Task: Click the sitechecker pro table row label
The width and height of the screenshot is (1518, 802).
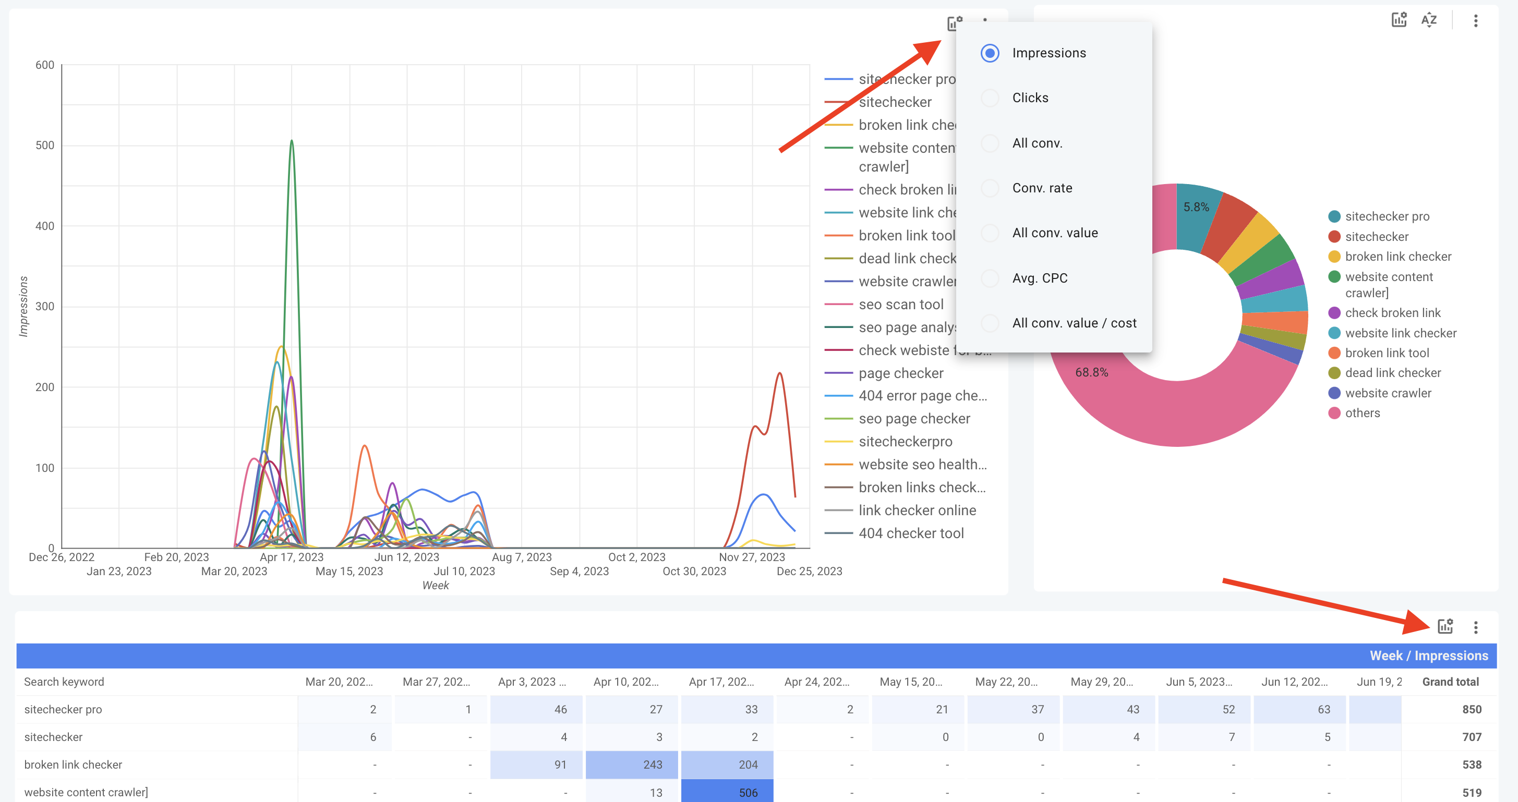Action: [x=63, y=710]
